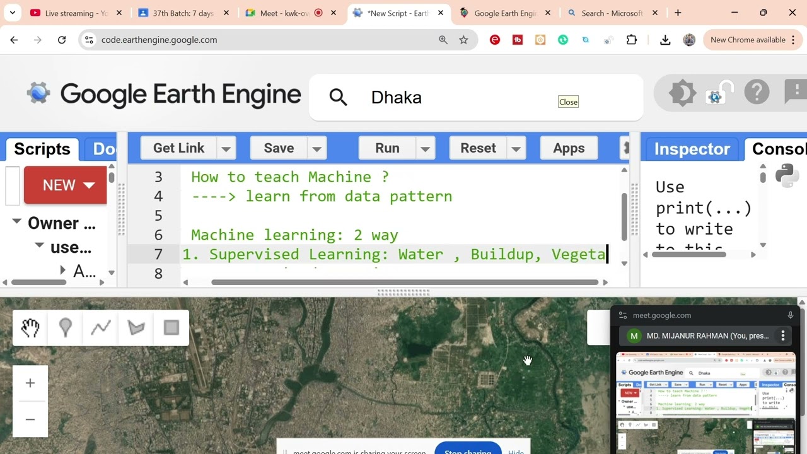The height and width of the screenshot is (454, 807).
Task: Click code editor vertical scrollbar
Action: click(x=625, y=216)
